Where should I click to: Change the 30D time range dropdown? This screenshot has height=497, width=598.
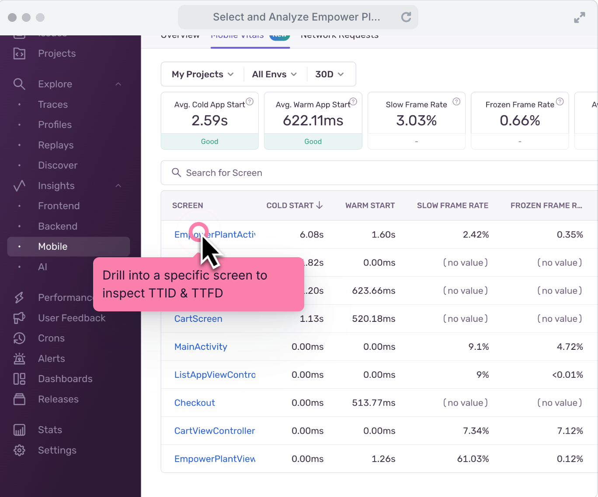330,74
